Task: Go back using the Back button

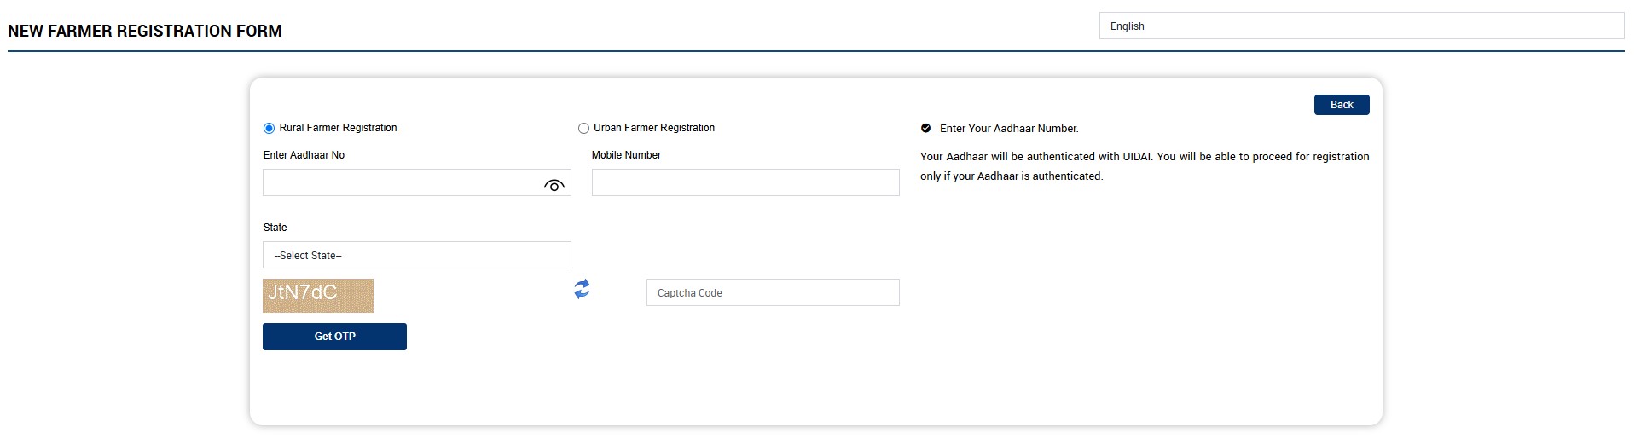Action: tap(1342, 104)
